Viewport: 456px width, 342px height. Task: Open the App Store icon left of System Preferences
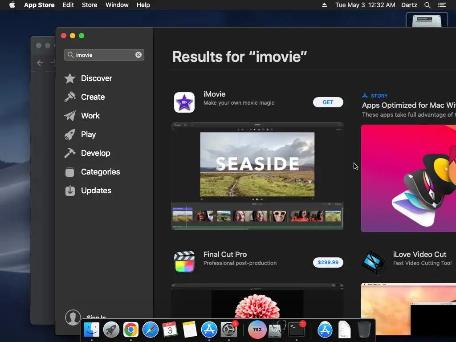209,330
